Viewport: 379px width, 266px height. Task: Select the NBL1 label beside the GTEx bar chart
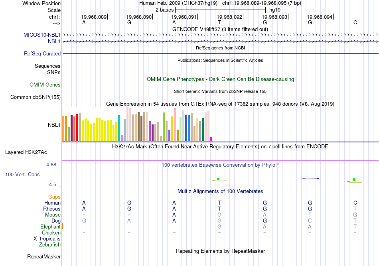coord(54,125)
